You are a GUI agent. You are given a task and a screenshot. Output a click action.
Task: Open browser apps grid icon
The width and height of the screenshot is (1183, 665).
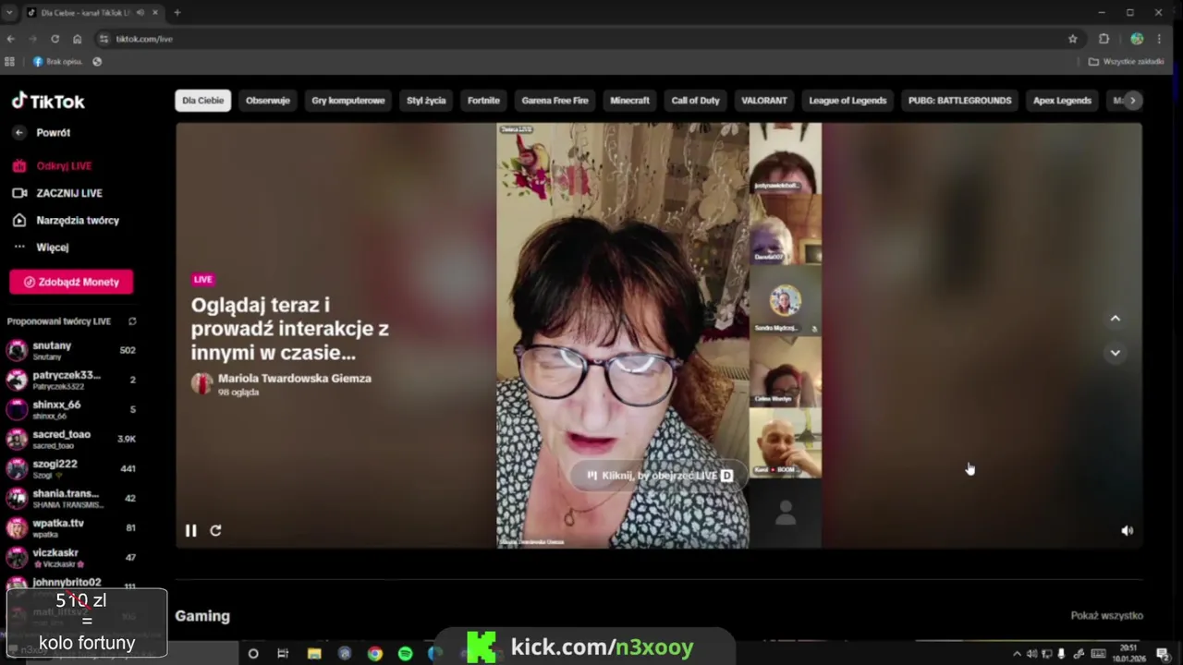click(x=9, y=62)
